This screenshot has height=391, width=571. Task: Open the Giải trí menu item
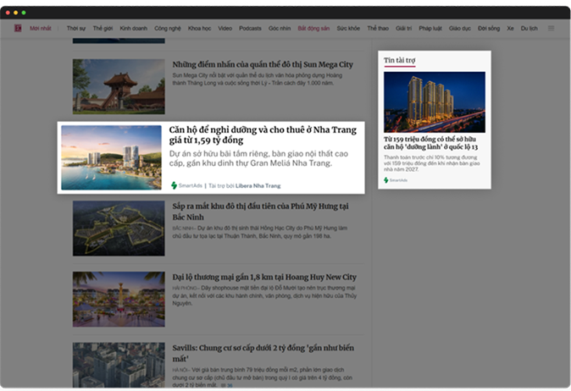(x=404, y=29)
